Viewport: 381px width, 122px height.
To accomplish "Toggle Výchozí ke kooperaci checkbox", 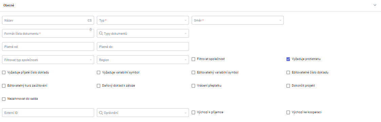I will (288, 112).
